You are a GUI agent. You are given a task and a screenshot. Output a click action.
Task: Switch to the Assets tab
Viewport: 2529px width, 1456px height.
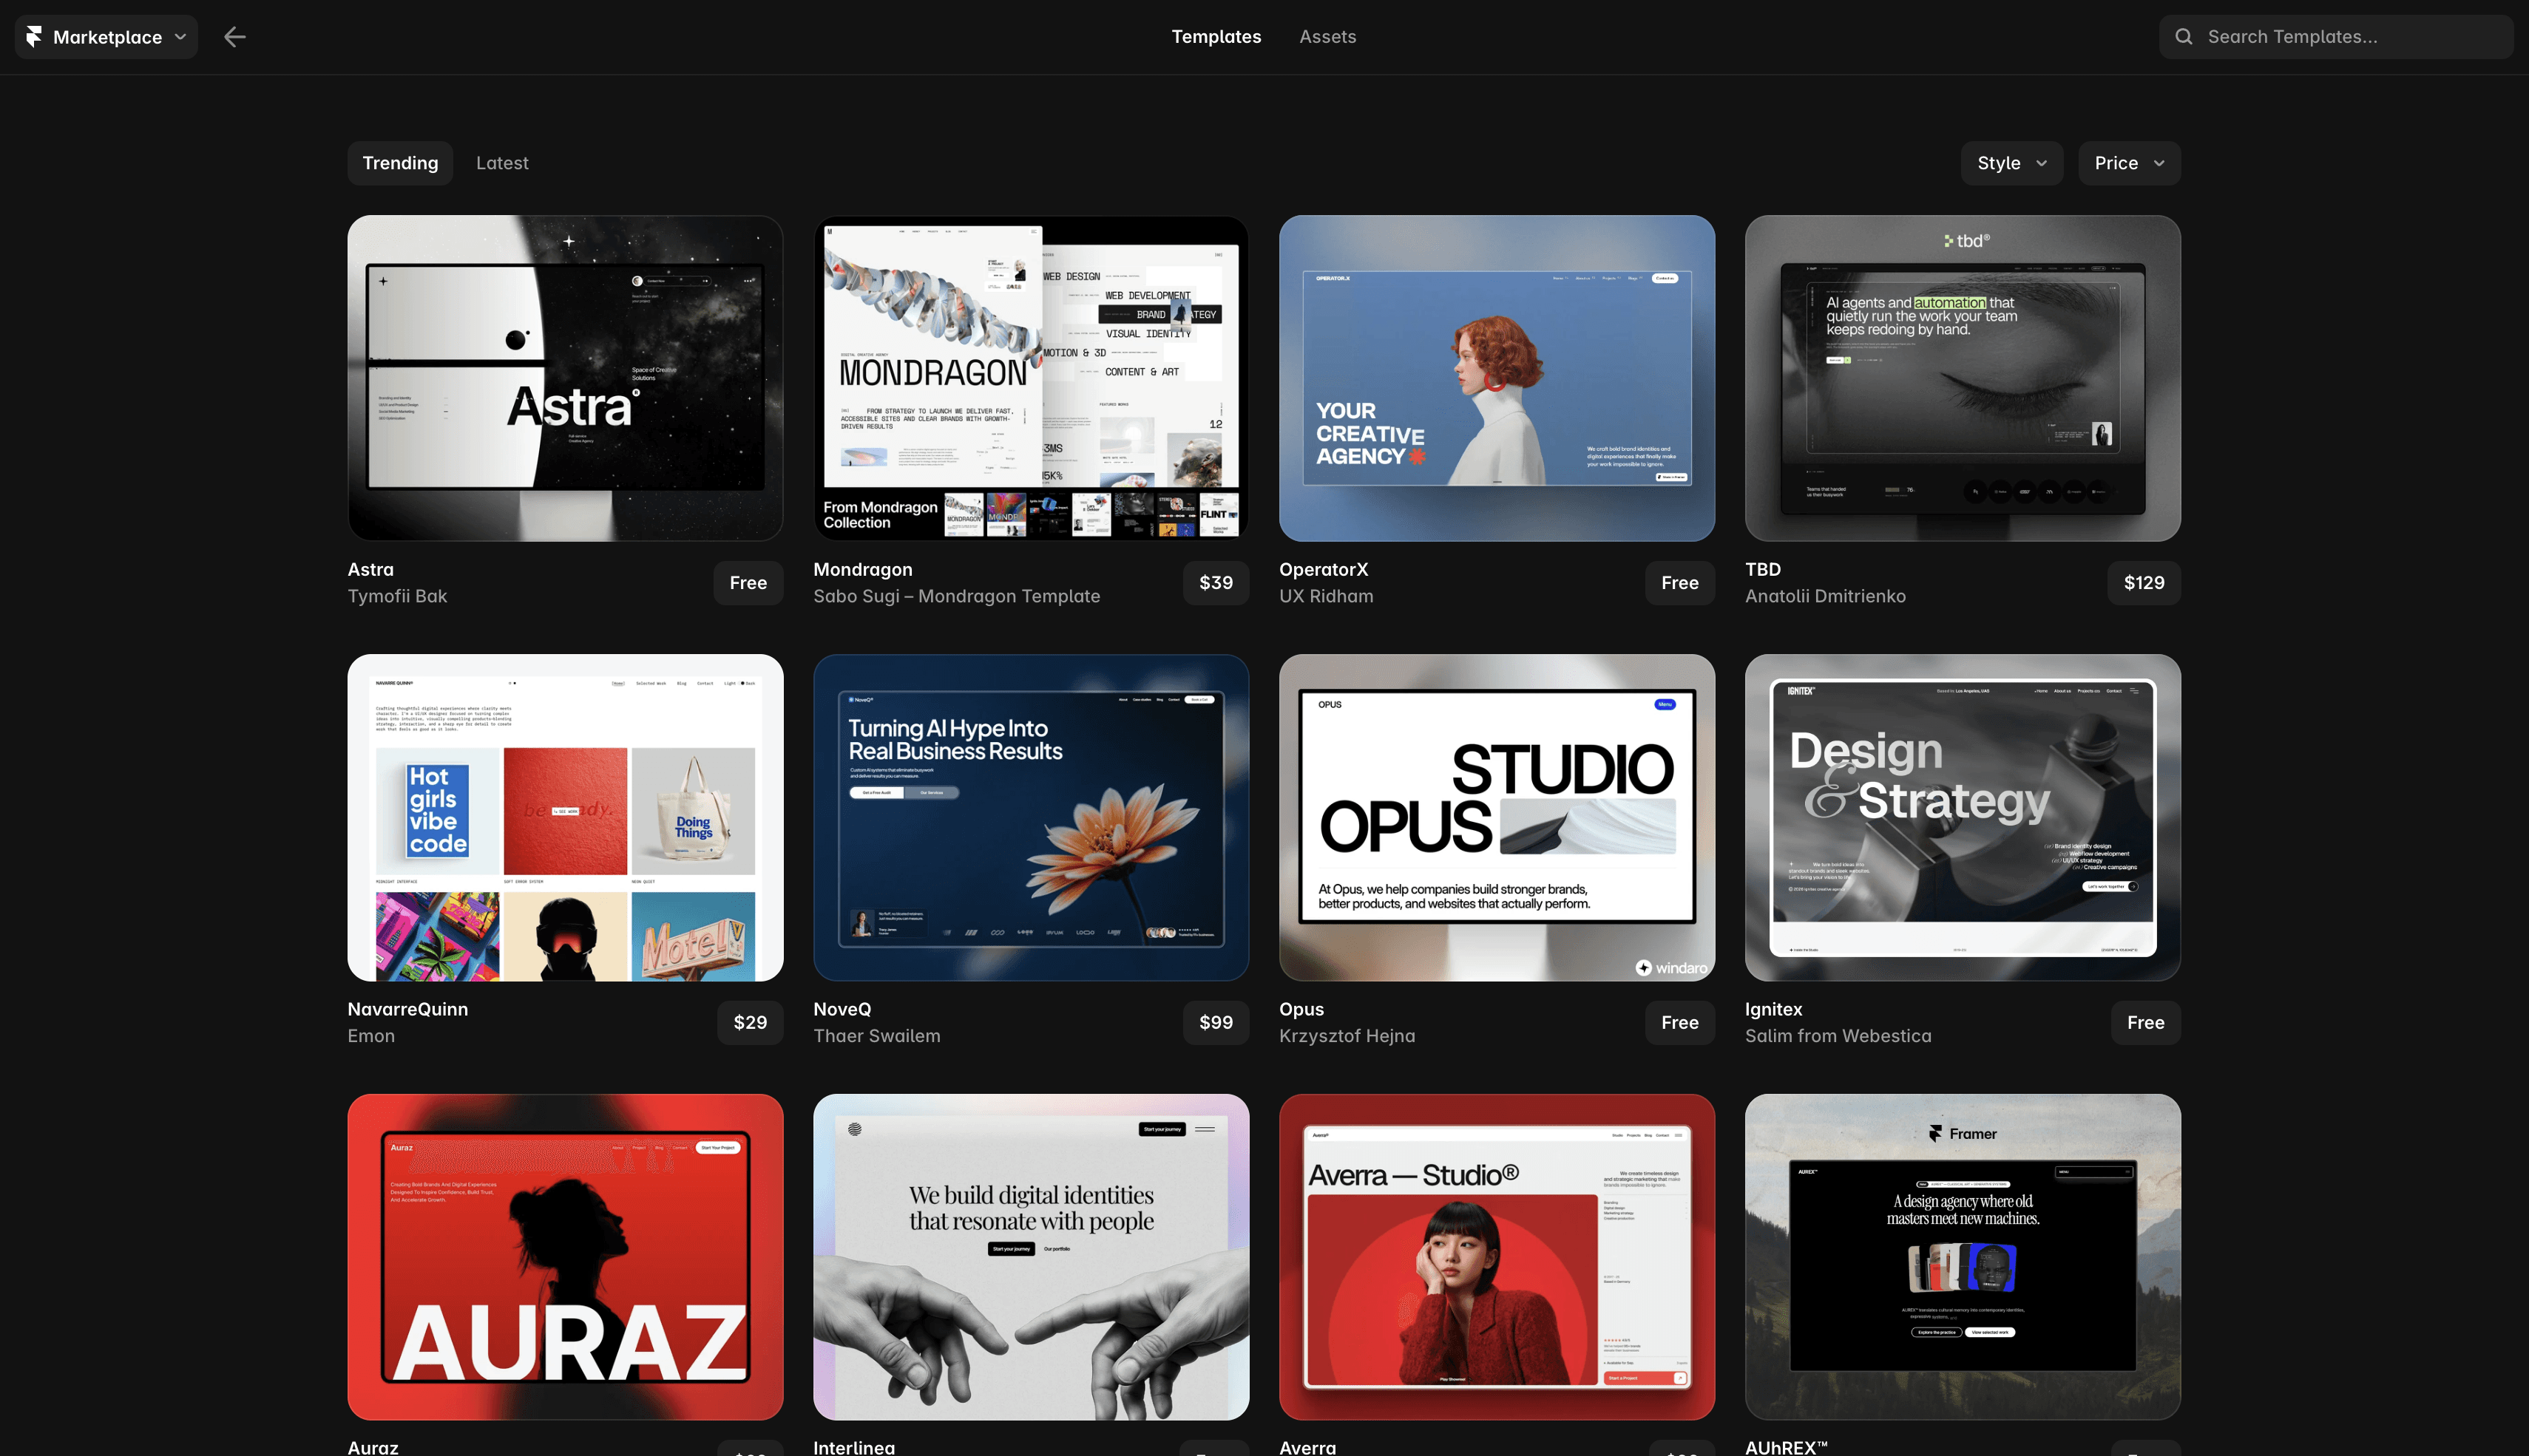(x=1327, y=37)
